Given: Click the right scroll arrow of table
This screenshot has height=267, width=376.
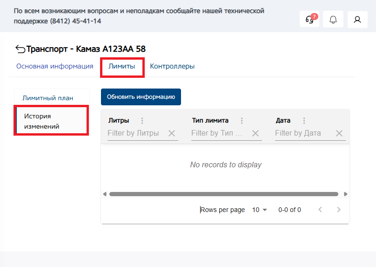Looking at the screenshot, I should (x=346, y=194).
